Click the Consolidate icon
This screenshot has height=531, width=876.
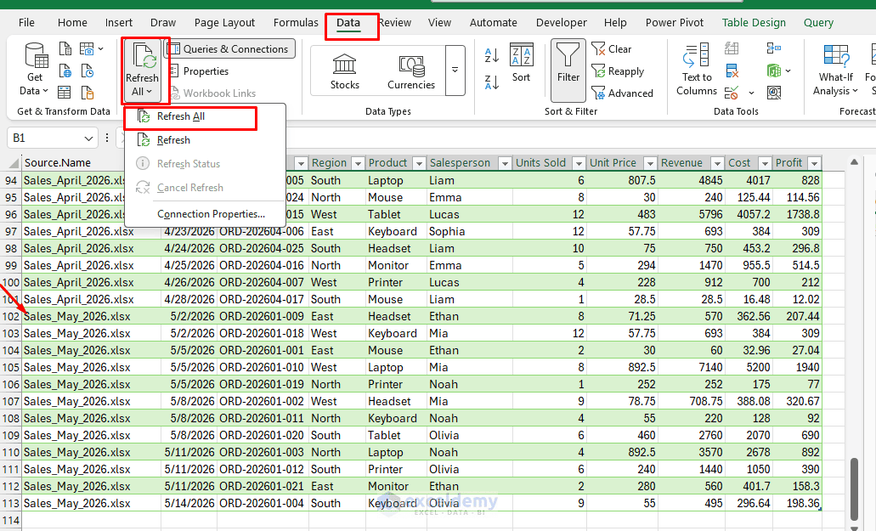[774, 48]
